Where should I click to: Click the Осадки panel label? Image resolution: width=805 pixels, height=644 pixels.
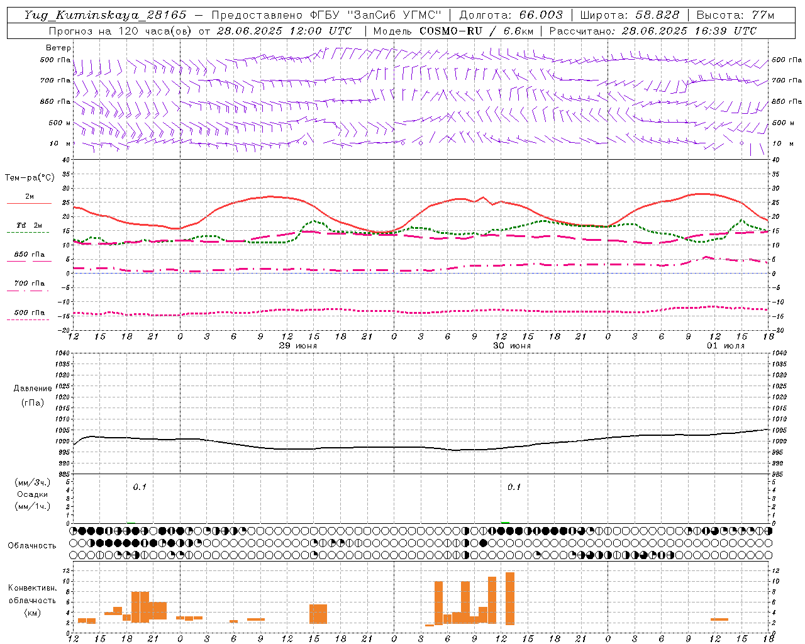pos(33,494)
